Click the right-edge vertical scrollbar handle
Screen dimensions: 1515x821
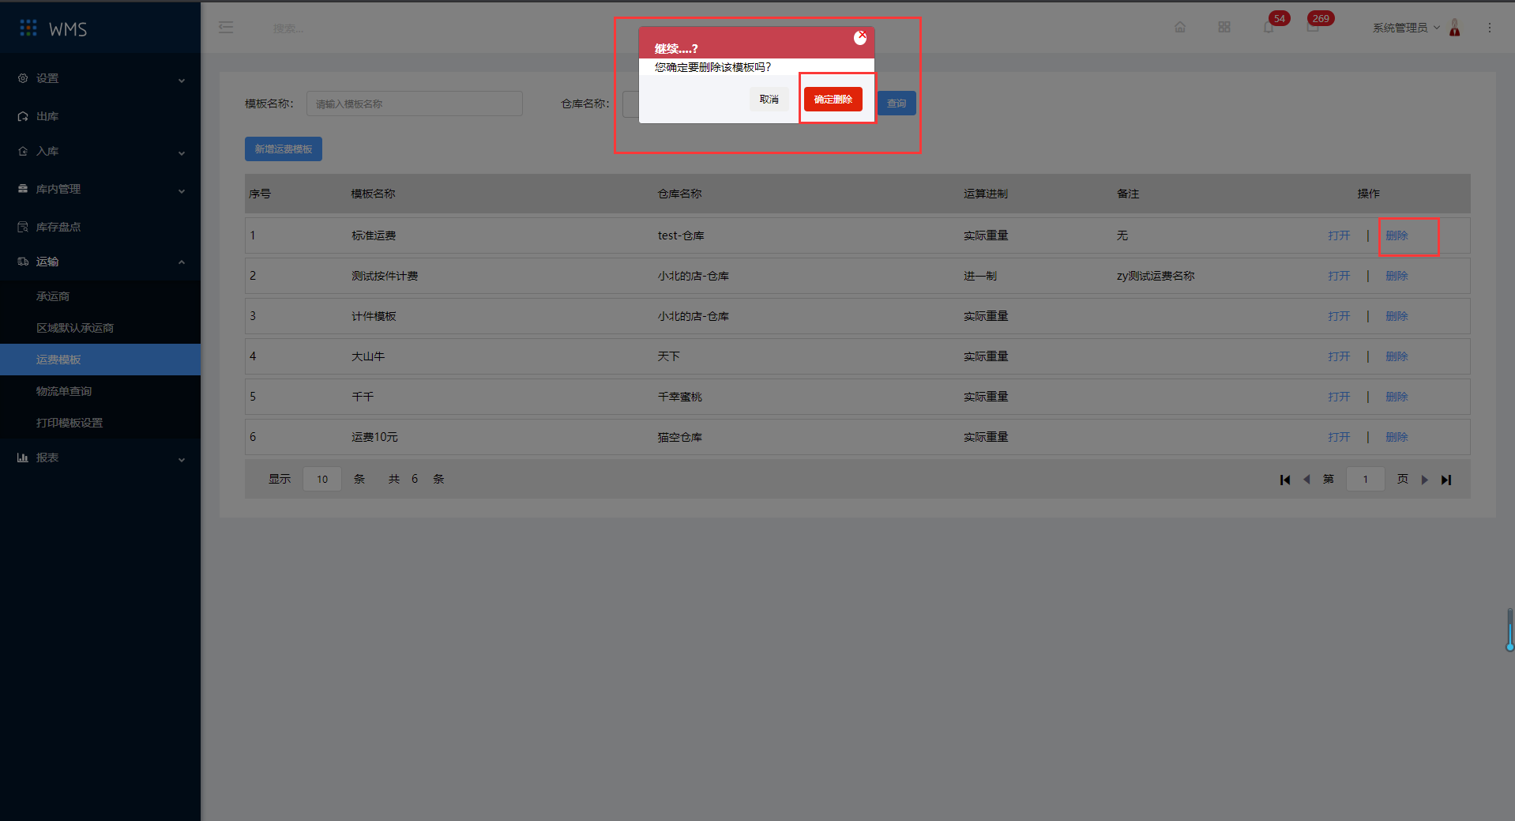1510,630
